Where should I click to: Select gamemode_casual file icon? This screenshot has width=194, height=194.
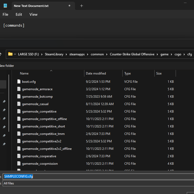(19, 104)
